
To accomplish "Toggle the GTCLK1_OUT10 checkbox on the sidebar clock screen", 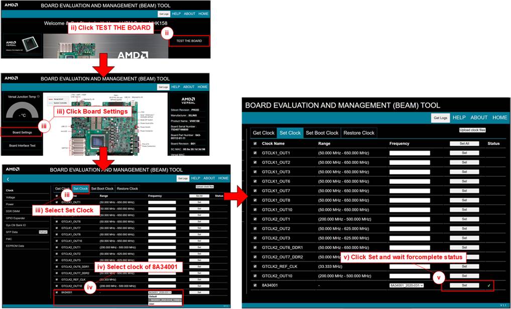I will point(57,241).
